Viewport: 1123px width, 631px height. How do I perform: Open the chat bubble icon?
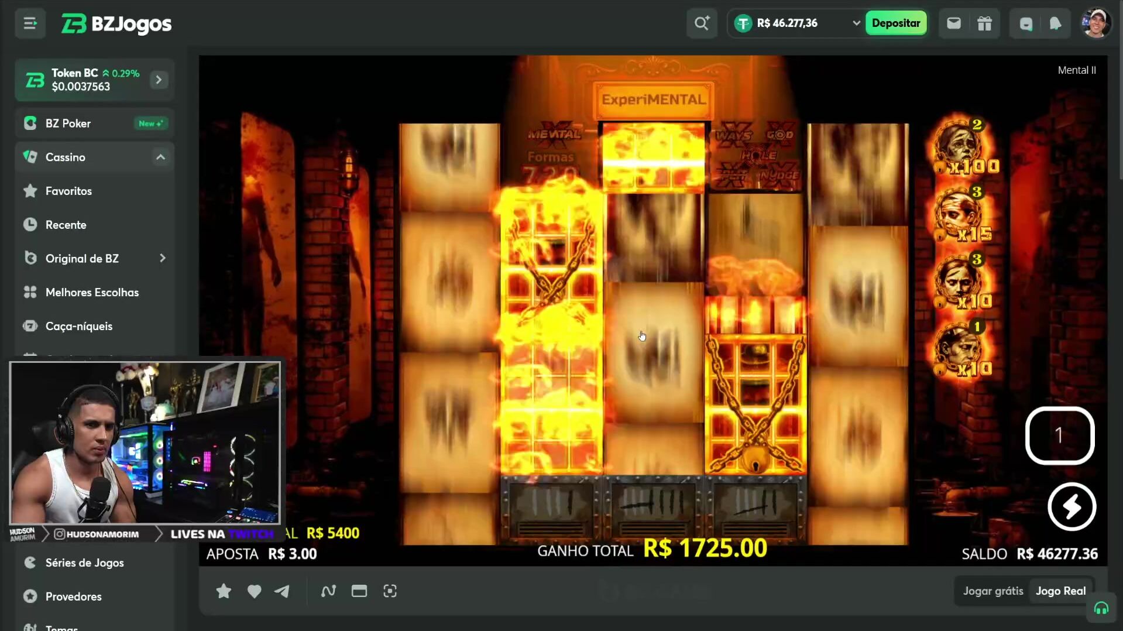coord(1026,23)
